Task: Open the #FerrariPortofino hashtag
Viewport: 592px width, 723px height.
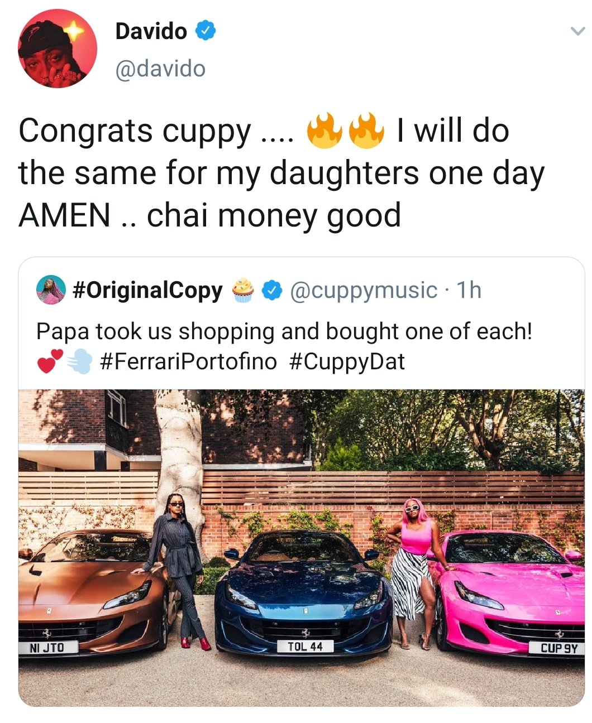Action: pyautogui.click(x=188, y=361)
